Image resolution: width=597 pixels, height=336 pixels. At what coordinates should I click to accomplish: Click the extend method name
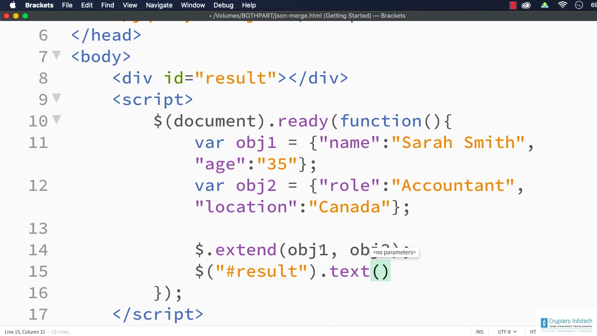point(246,250)
